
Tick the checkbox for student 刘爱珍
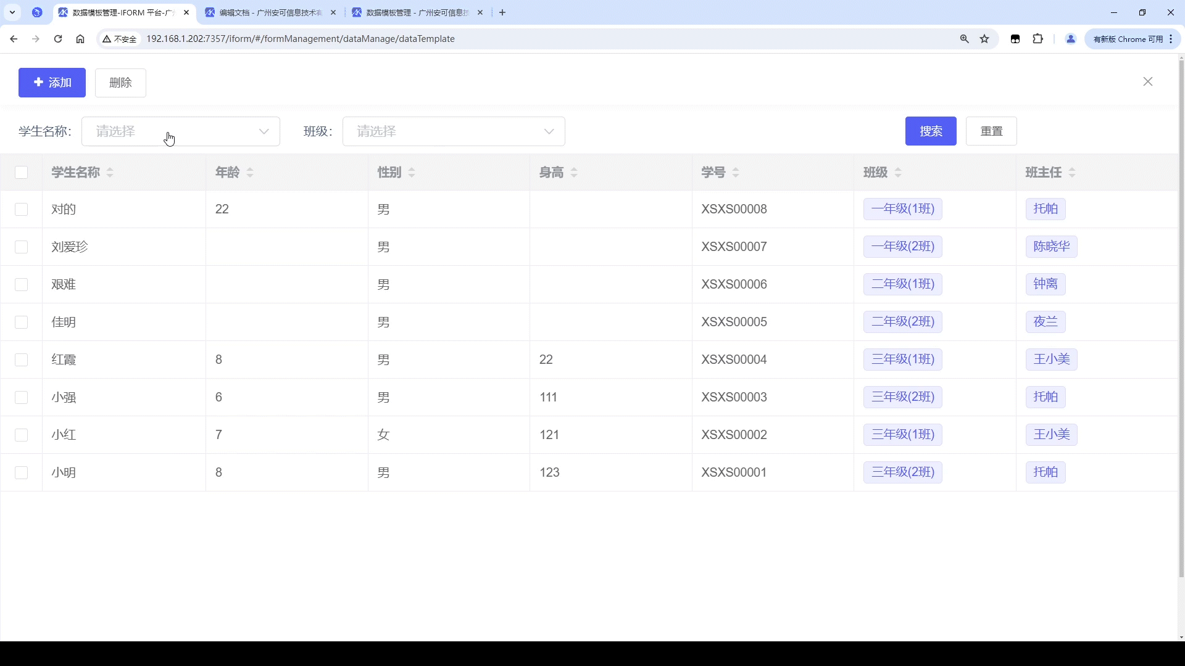pos(22,247)
